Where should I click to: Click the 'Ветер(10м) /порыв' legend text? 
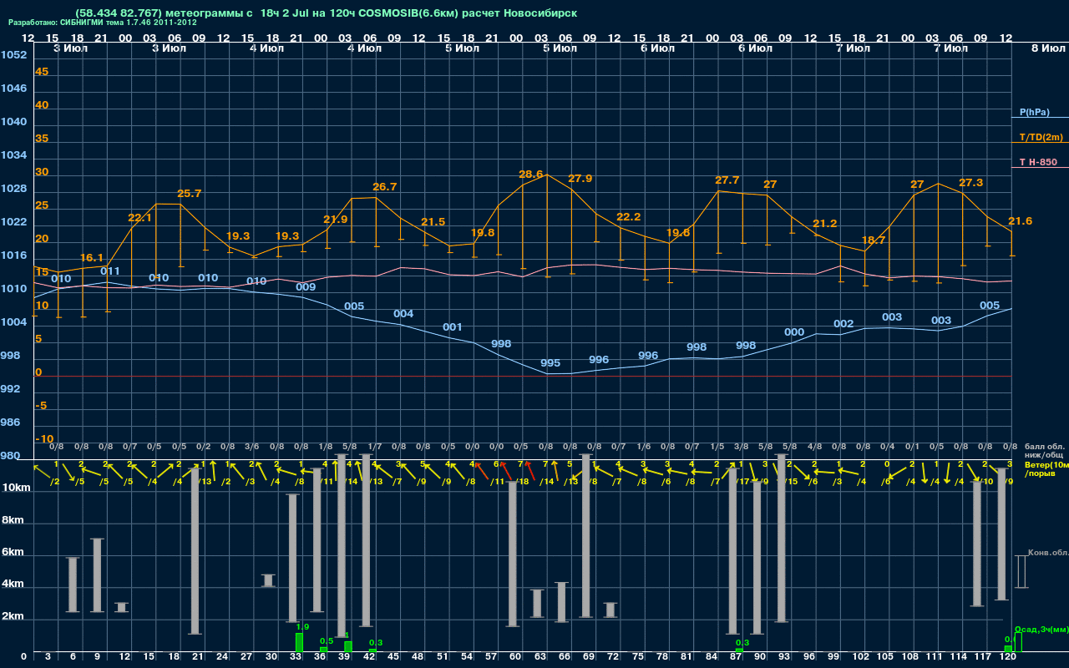click(1046, 468)
